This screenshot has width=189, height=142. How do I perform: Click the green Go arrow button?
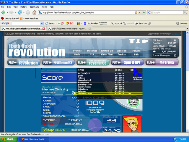click(144, 12)
